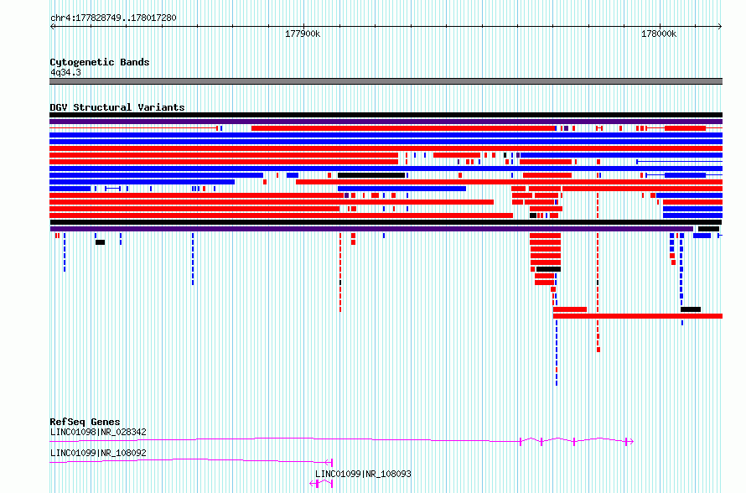The height and width of the screenshot is (493, 746).
Task: Click the gray 4q34.3 cytogenetic band bar
Action: coord(386,81)
